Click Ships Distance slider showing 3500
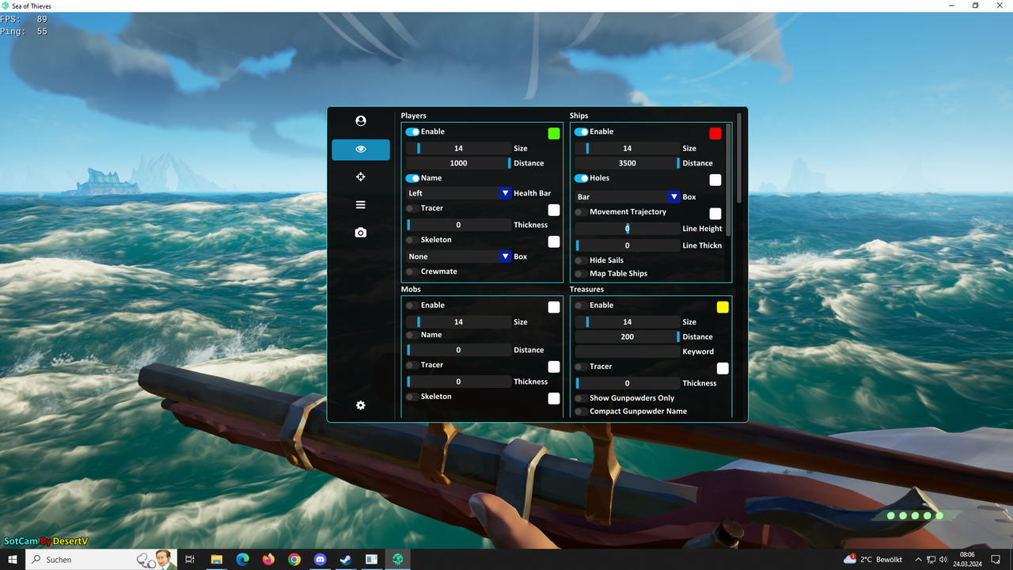This screenshot has height=570, width=1013. (628, 163)
